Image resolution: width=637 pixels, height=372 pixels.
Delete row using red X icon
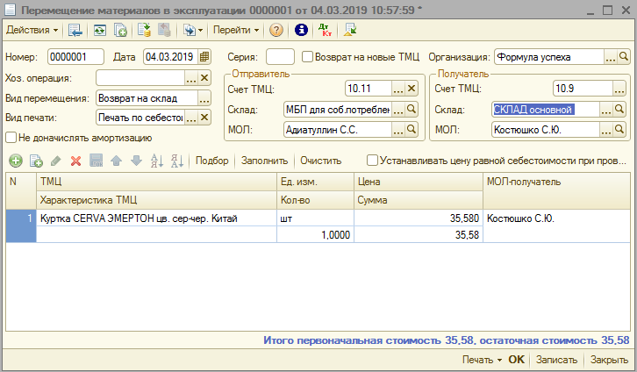pos(75,161)
